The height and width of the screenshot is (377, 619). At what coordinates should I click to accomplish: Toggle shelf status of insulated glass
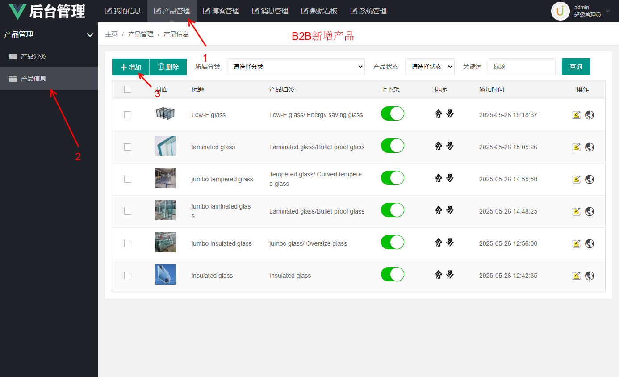pos(393,274)
